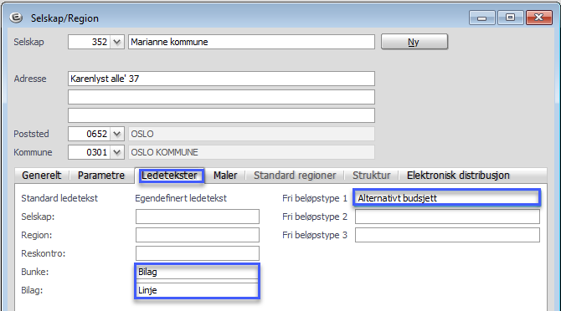561x311 pixels.
Task: Click the second empty address line
Action: pyautogui.click(x=221, y=97)
